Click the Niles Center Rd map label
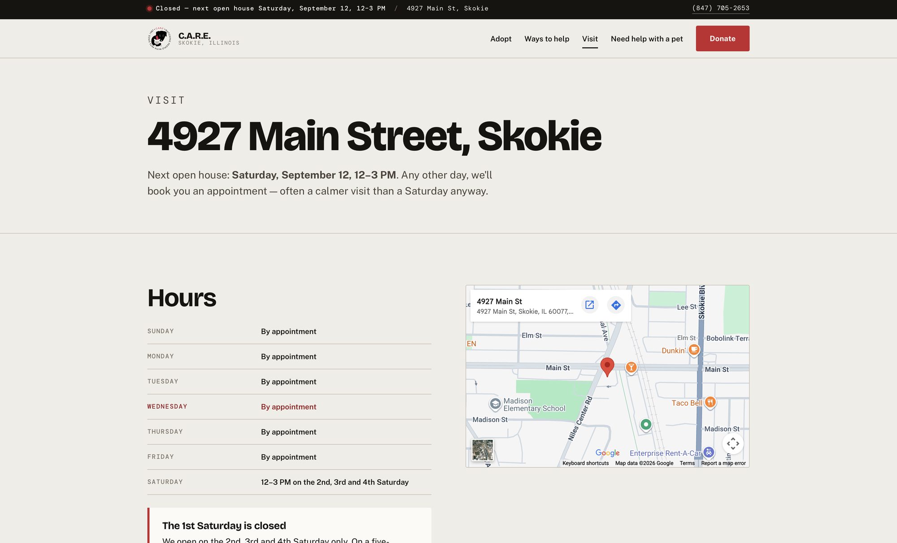This screenshot has height=543, width=897. (580, 419)
